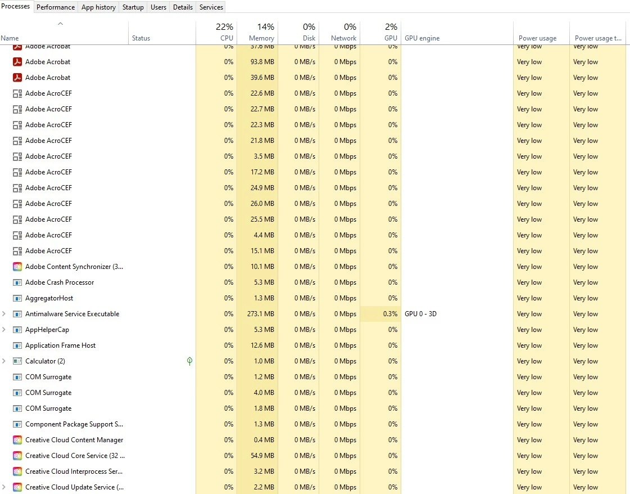The height and width of the screenshot is (494, 630).
Task: Switch to the Performance tab
Action: pos(56,7)
